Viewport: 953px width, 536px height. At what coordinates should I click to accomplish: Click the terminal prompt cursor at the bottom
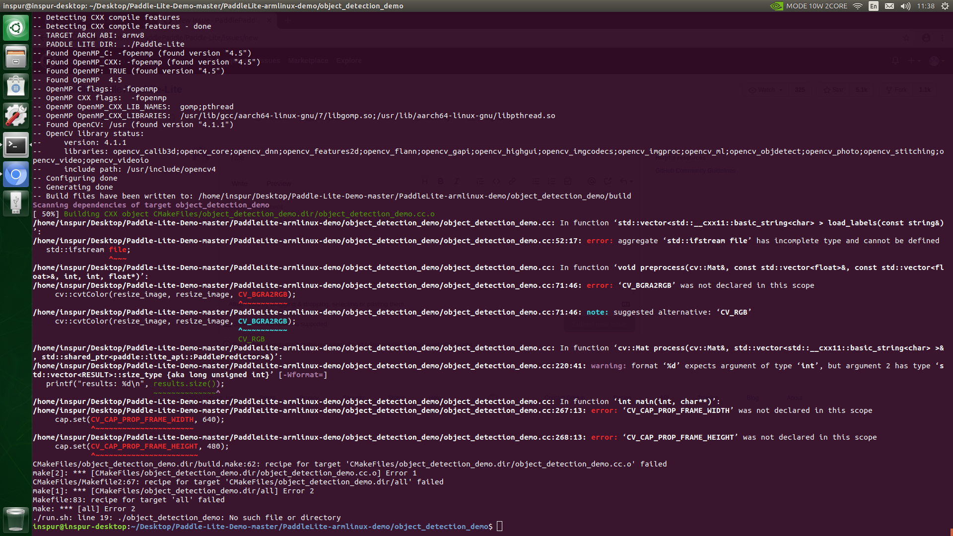click(499, 527)
